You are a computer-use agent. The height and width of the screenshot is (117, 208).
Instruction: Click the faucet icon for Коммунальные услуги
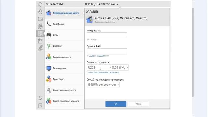point(49,90)
